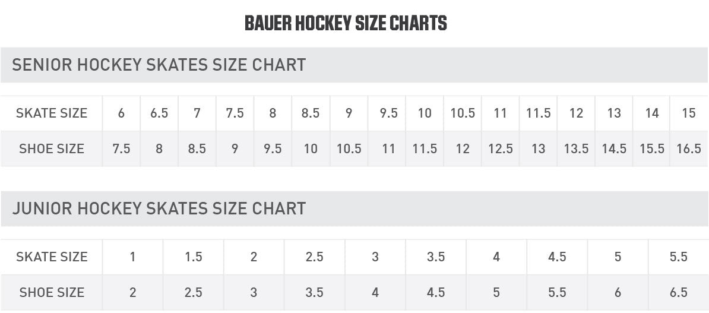This screenshot has height=313, width=709.
Task: Select junior skate size 1 cell
Action: coord(132,257)
